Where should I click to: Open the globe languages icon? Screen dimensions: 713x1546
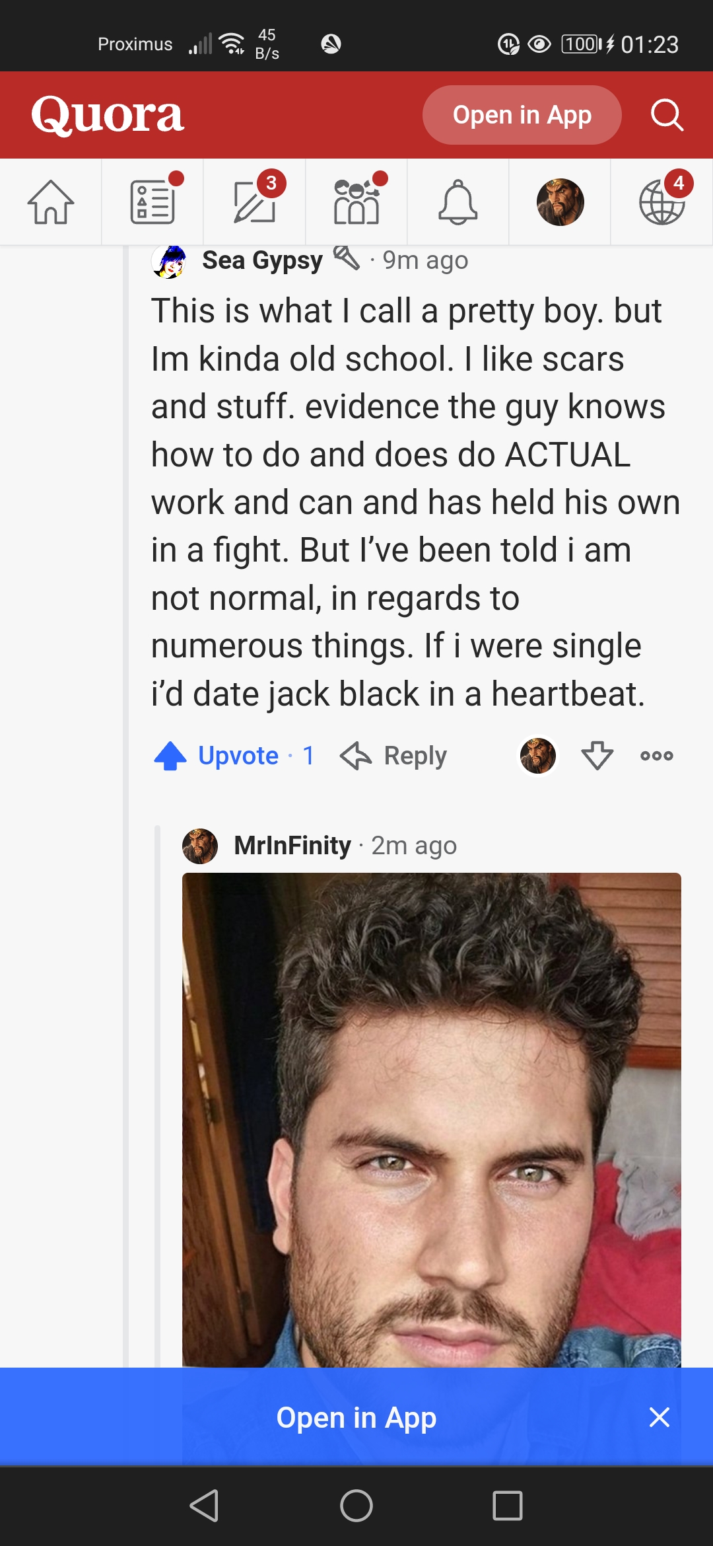click(662, 202)
